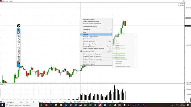Open Calculator from the taskbar
This screenshot has width=191, height=107.
click(71, 105)
